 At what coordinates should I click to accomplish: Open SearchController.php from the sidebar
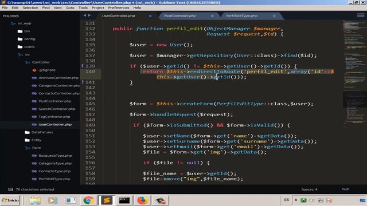point(57,109)
